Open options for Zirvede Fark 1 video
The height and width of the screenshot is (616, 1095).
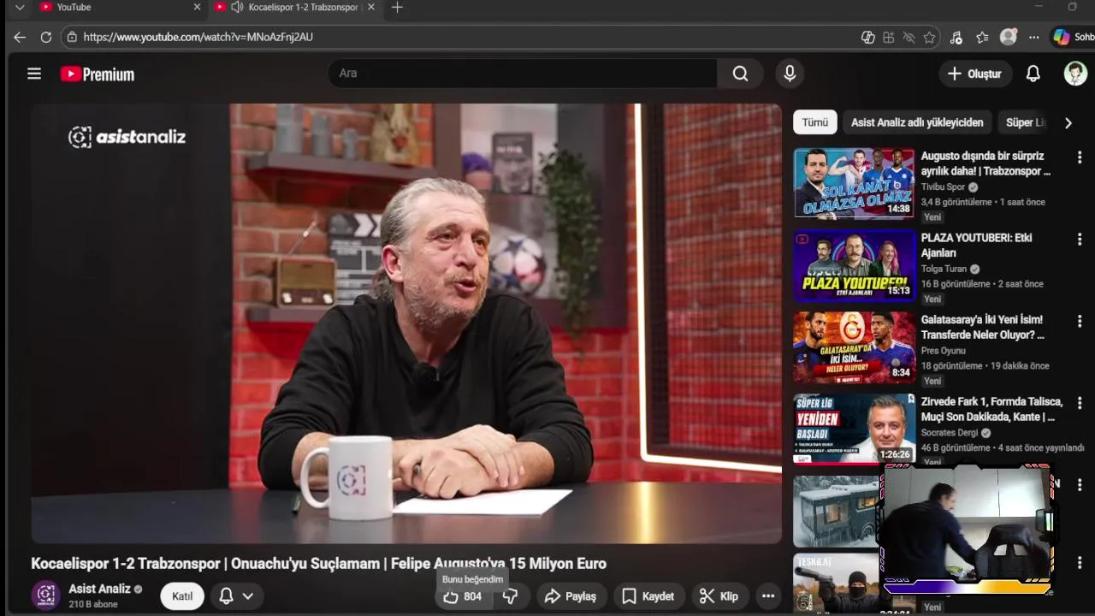[1080, 403]
